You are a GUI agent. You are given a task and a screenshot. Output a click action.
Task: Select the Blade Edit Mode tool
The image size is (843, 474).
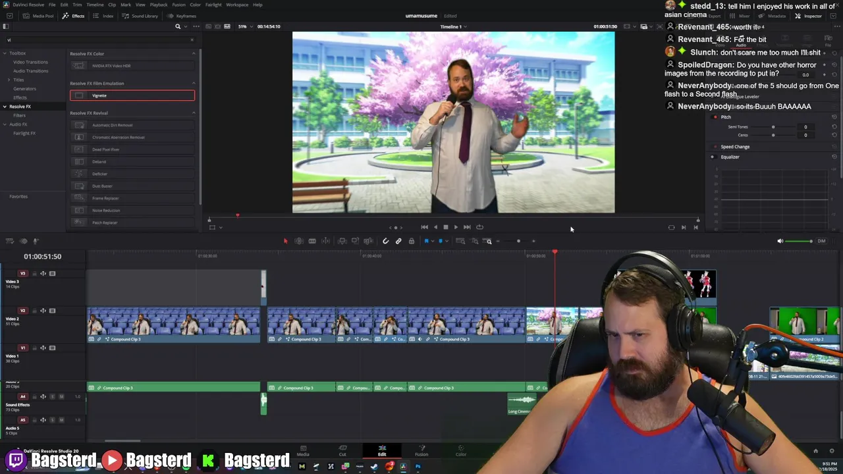coord(325,241)
